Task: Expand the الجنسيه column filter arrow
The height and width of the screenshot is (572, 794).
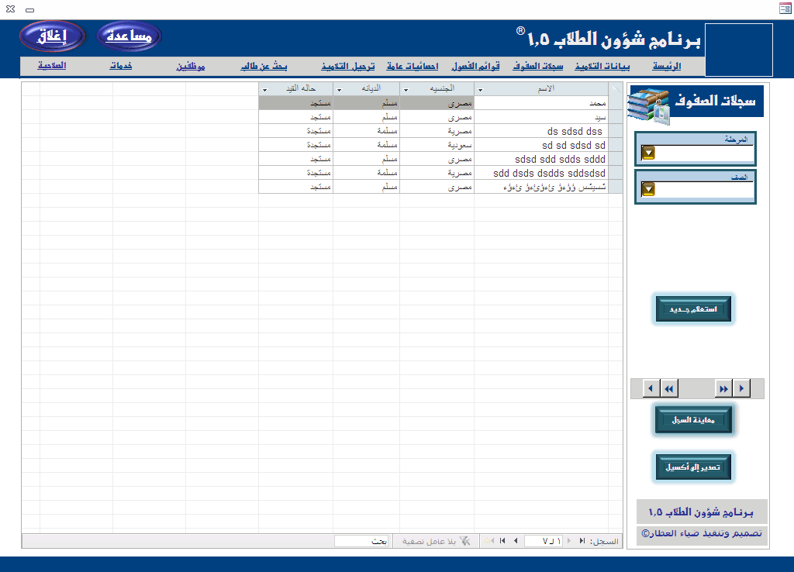Action: click(406, 89)
